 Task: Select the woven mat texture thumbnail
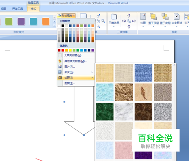(163, 73)
